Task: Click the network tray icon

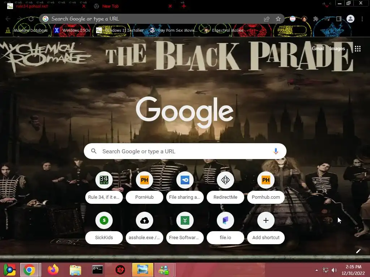Action: (x=326, y=270)
